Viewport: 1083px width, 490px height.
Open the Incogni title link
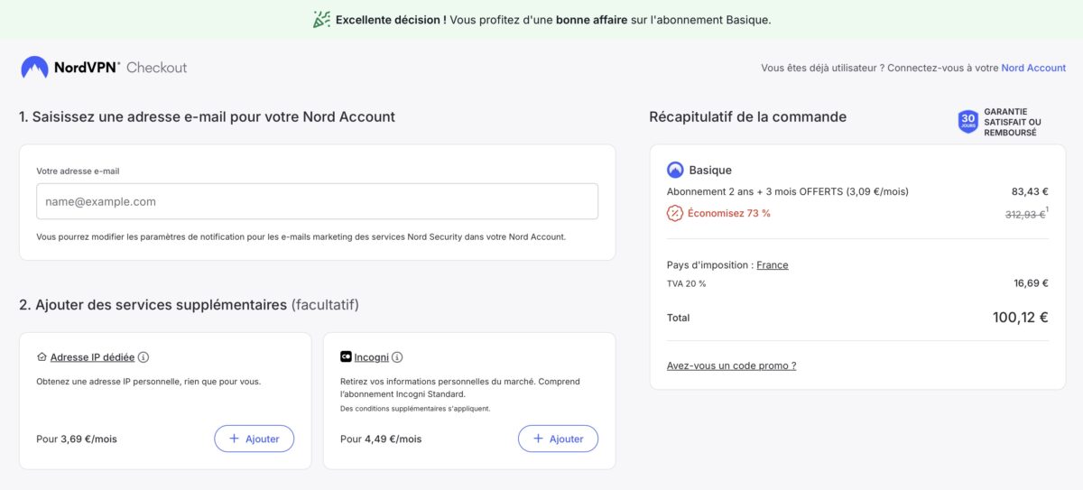click(371, 357)
